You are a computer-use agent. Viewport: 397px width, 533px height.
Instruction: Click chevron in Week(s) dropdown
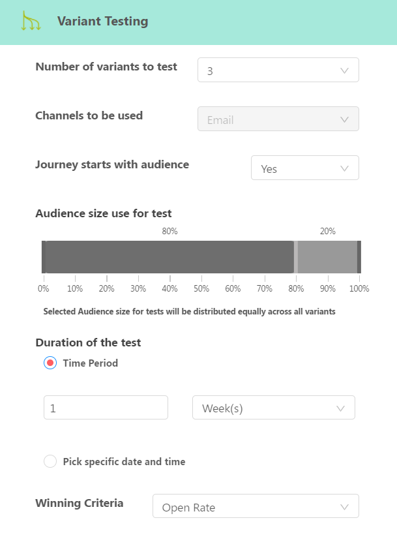(340, 408)
